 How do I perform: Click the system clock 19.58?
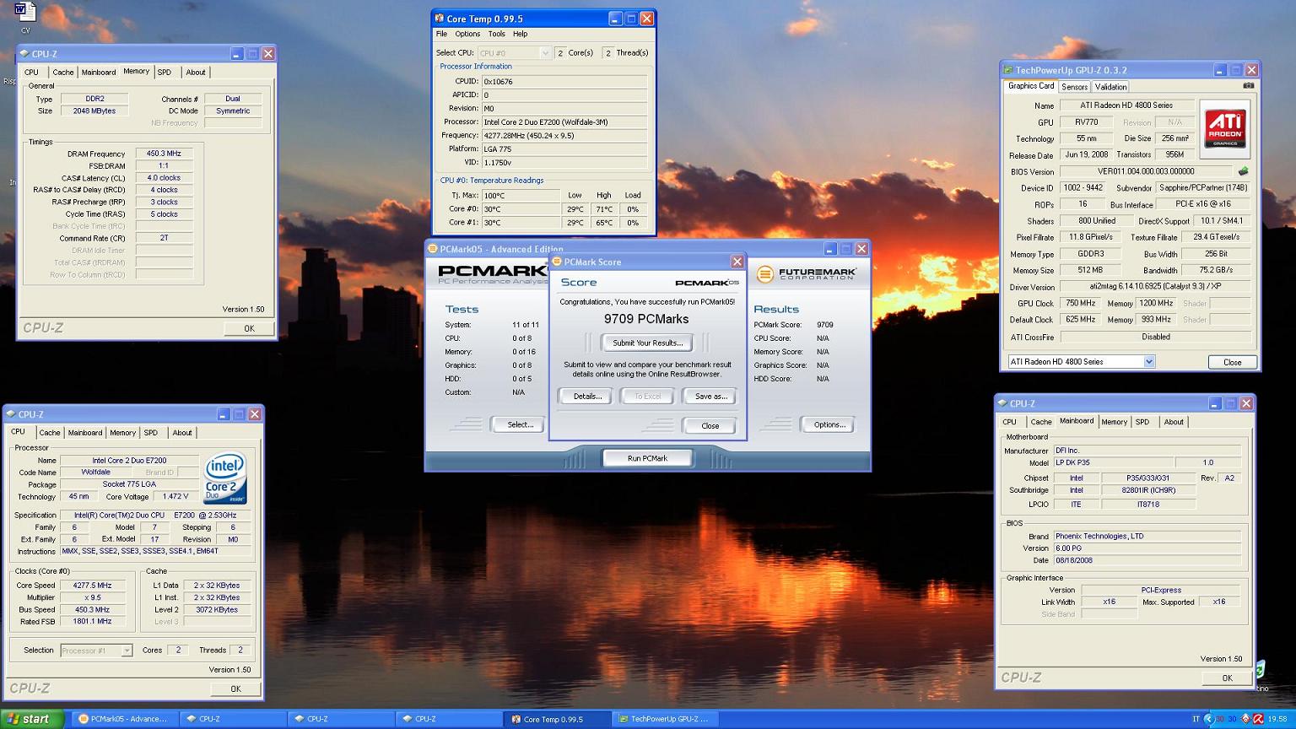pyautogui.click(x=1277, y=719)
